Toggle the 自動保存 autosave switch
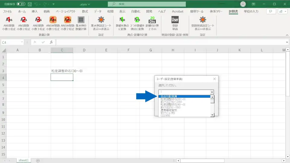The width and height of the screenshot is (290, 163). pos(21,4)
